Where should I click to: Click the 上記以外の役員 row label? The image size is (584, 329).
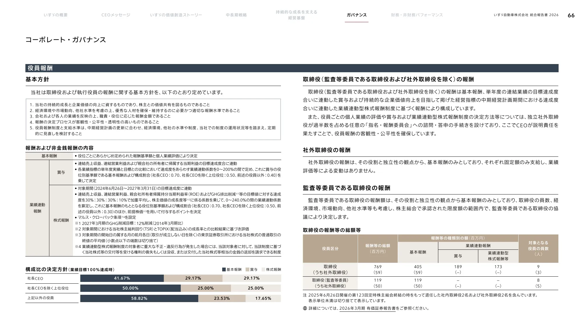click(41, 298)
